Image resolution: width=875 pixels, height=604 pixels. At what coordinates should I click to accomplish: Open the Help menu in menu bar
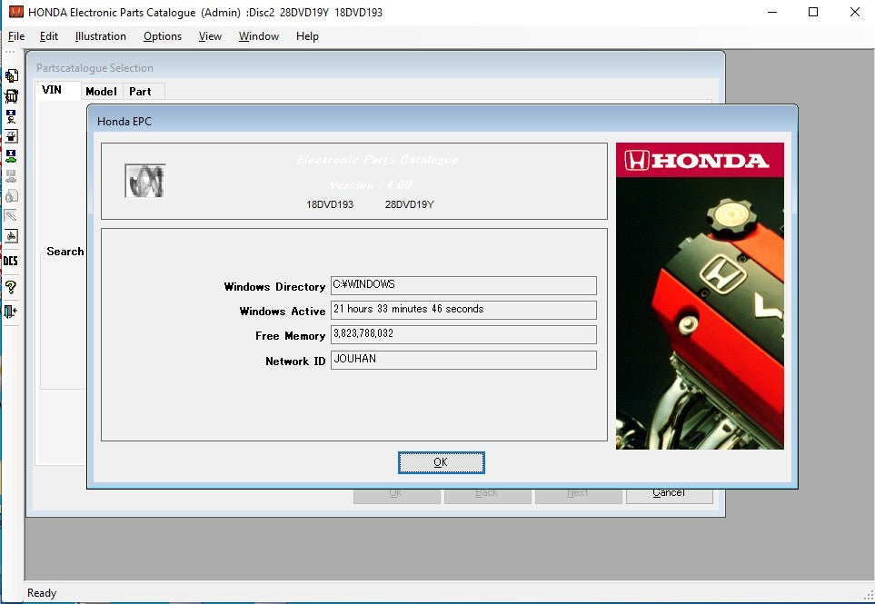[307, 36]
